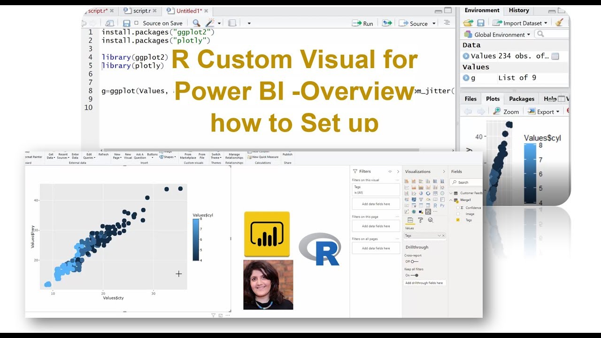Open the Fields well icon in Visualizations
Viewport: 601px width, 338px height.
click(410, 220)
